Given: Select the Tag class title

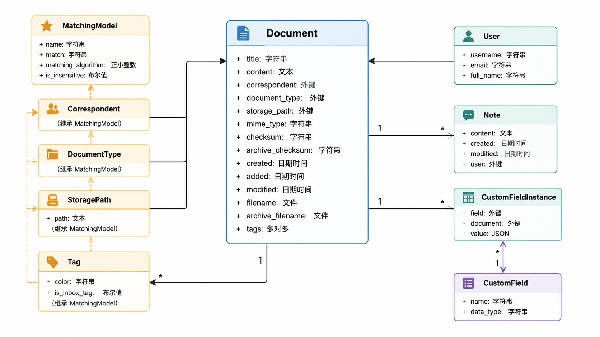Looking at the screenshot, I should 74,262.
